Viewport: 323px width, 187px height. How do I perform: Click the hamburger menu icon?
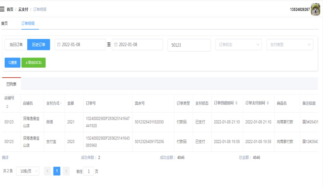tap(2, 9)
